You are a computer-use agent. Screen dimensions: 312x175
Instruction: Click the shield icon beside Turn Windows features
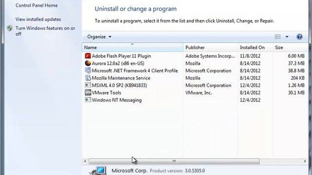pos(10,28)
